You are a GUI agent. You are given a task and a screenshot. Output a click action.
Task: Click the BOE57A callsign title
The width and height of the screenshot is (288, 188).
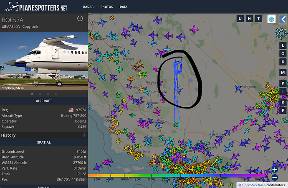click(x=13, y=20)
